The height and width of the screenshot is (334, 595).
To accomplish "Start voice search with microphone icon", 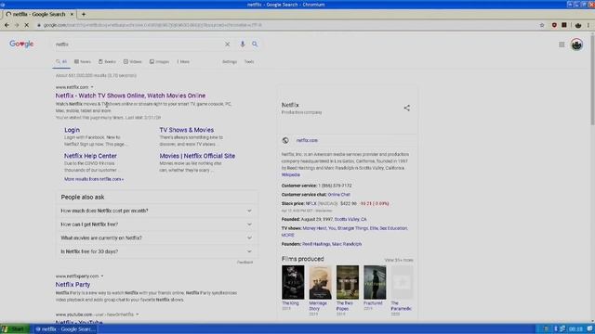I will [x=243, y=45].
